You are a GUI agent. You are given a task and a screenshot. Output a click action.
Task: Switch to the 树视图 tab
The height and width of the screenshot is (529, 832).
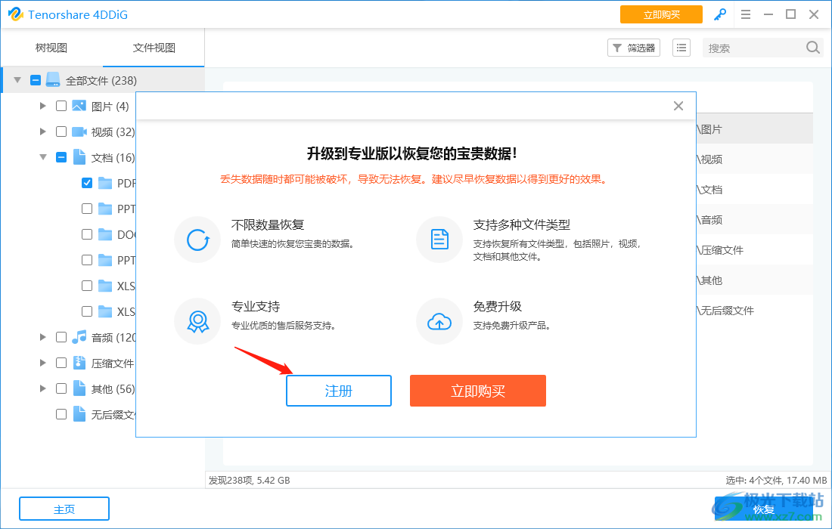coord(51,48)
